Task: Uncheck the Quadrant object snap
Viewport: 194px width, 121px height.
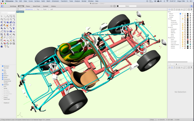Action: point(3,85)
